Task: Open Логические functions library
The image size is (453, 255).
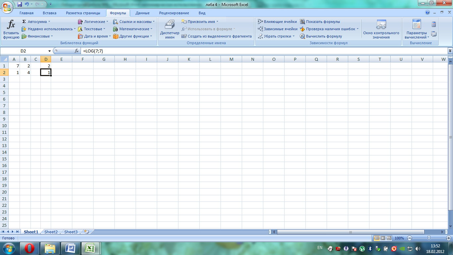Action: pyautogui.click(x=93, y=22)
